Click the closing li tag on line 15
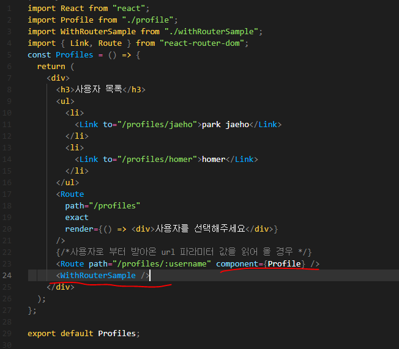 click(x=77, y=171)
